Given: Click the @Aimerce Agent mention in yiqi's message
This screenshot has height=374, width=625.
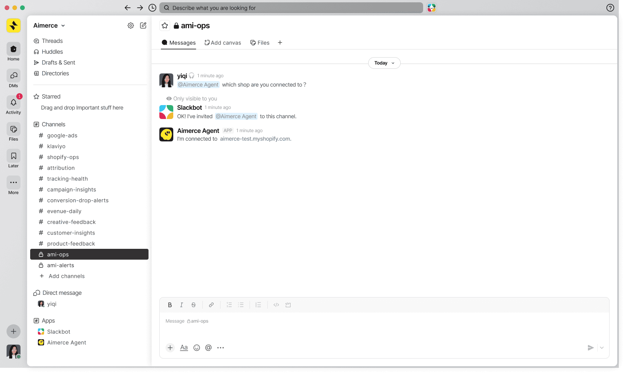Looking at the screenshot, I should (198, 85).
